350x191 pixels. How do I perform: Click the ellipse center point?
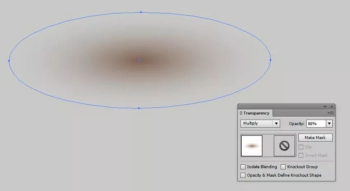click(140, 60)
